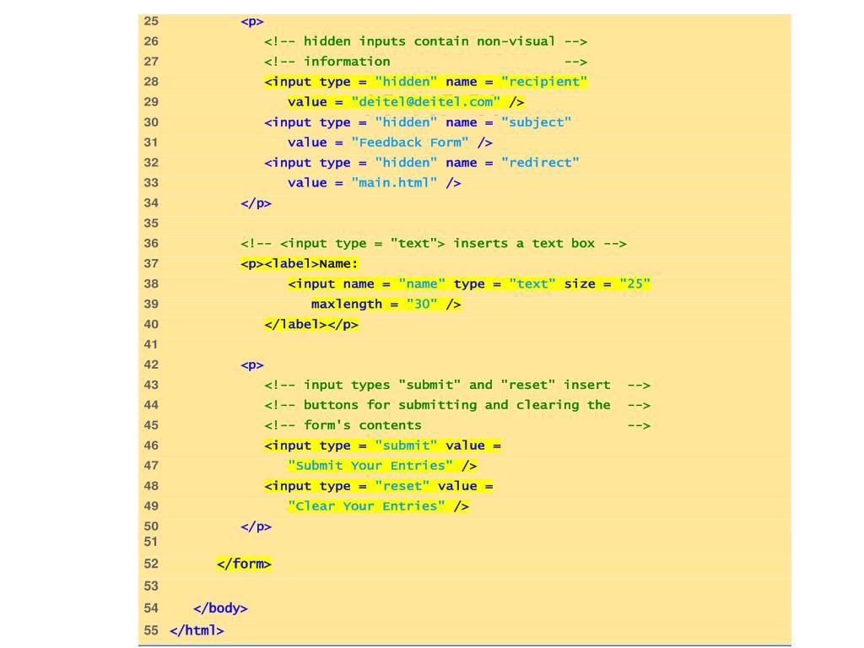Click the first "hidden" string on line 28
864x648 pixels.
pos(406,82)
